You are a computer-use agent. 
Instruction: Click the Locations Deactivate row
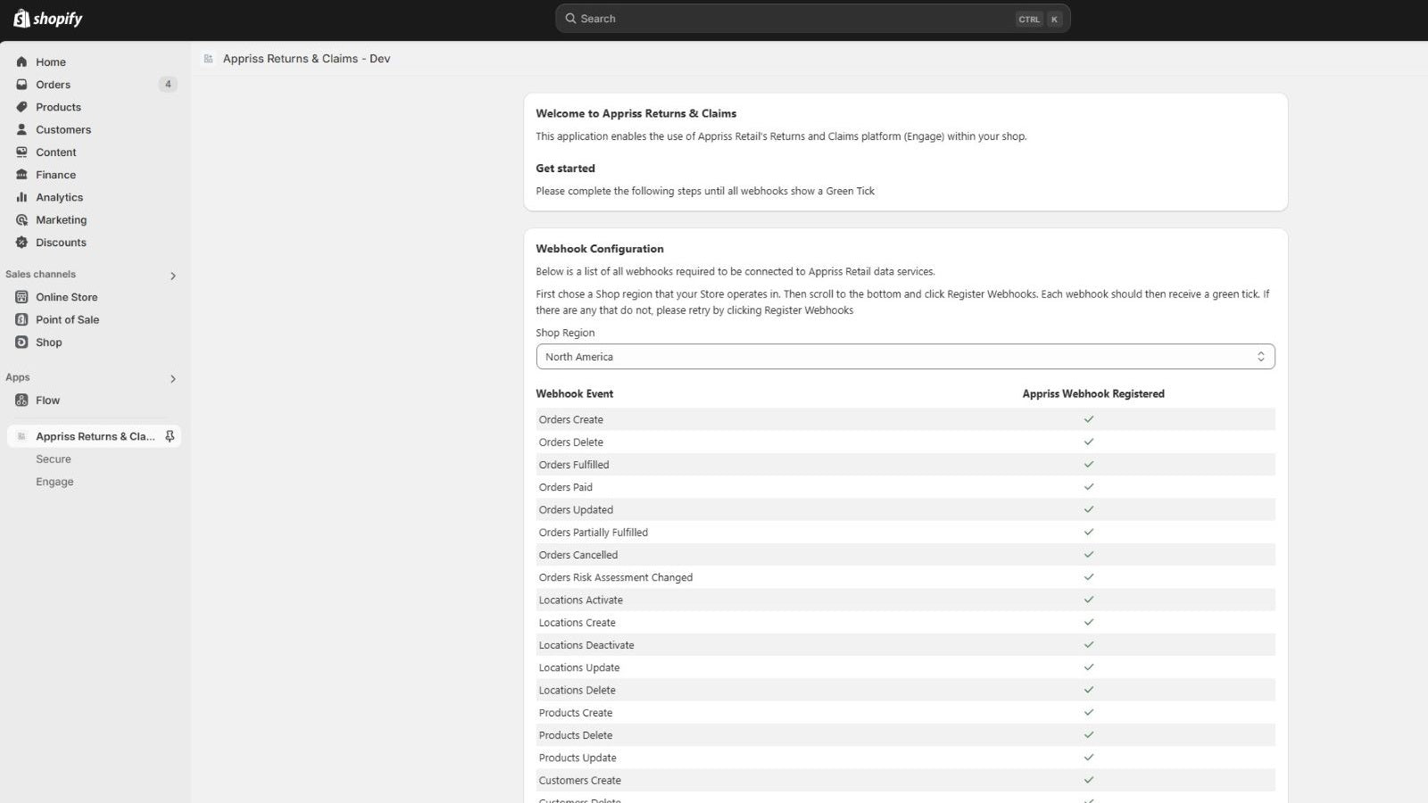(905, 645)
